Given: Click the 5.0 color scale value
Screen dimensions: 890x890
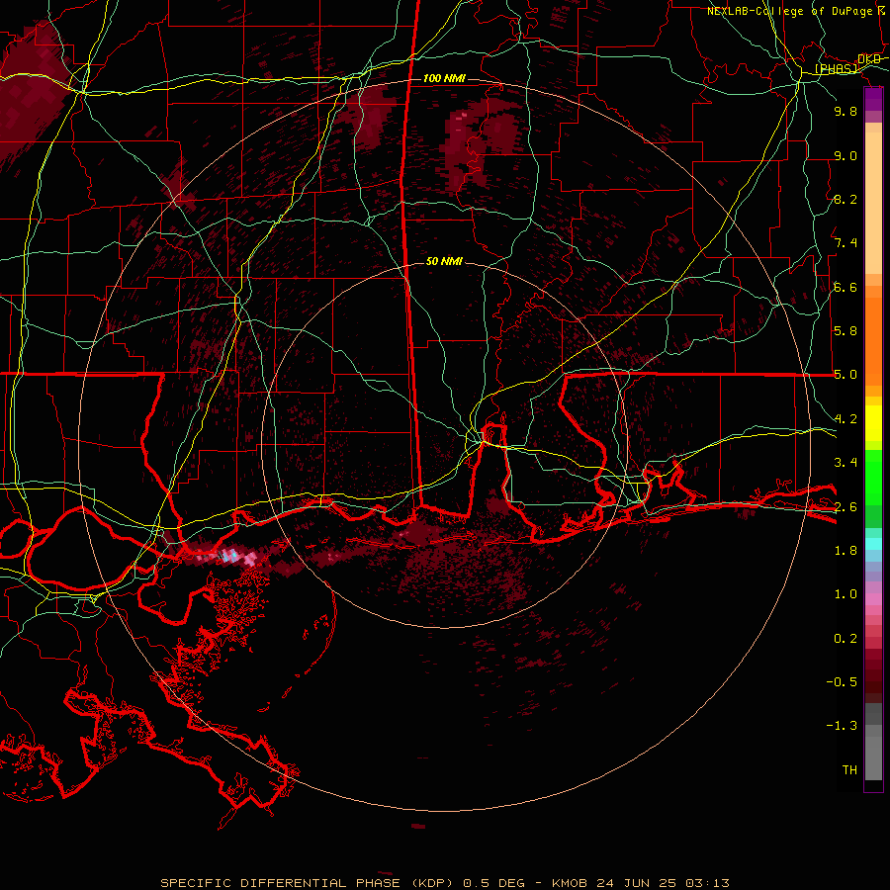Looking at the screenshot, I should [x=845, y=375].
